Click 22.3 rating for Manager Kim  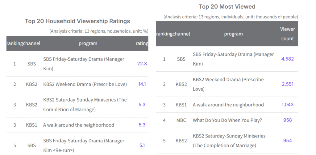click(x=142, y=64)
